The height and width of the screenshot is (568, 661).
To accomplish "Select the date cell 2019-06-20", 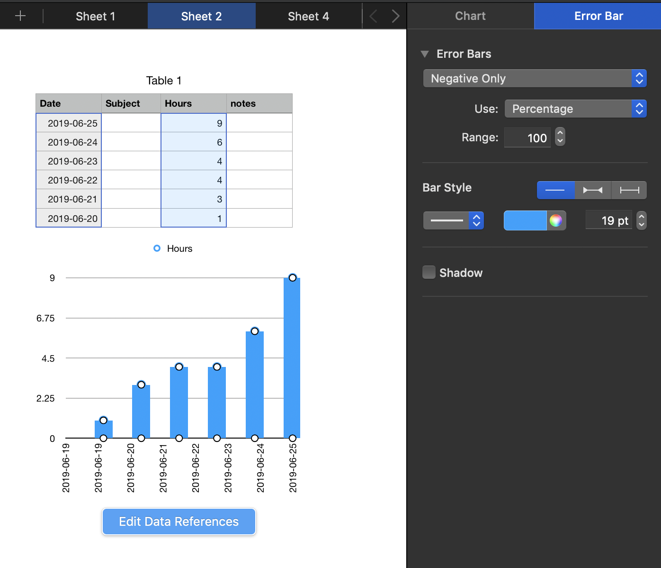I will click(69, 218).
